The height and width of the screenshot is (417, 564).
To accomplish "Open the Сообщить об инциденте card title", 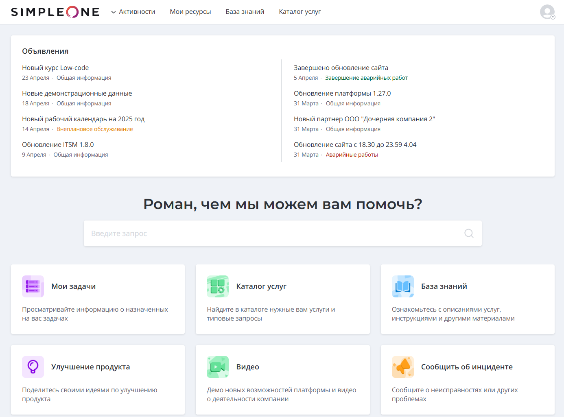I will click(x=467, y=367).
